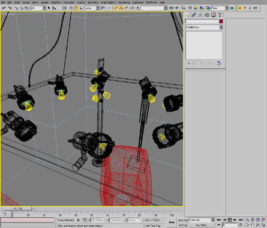Click the current frame number field
This screenshot has width=267, height=228.
click(x=230, y=225)
